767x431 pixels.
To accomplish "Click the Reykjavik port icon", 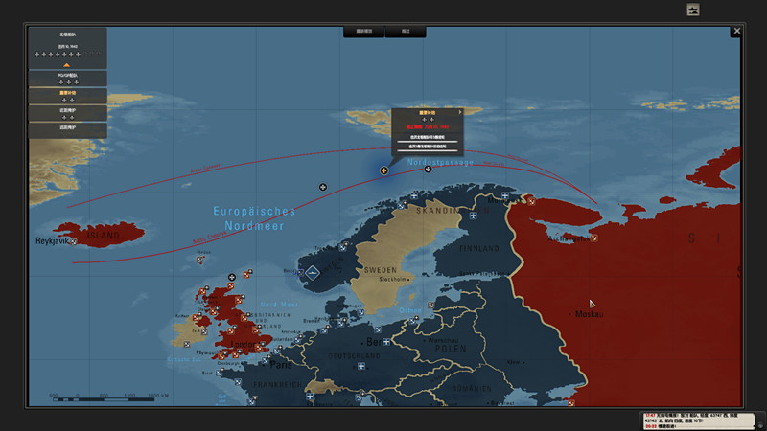I will (x=74, y=241).
